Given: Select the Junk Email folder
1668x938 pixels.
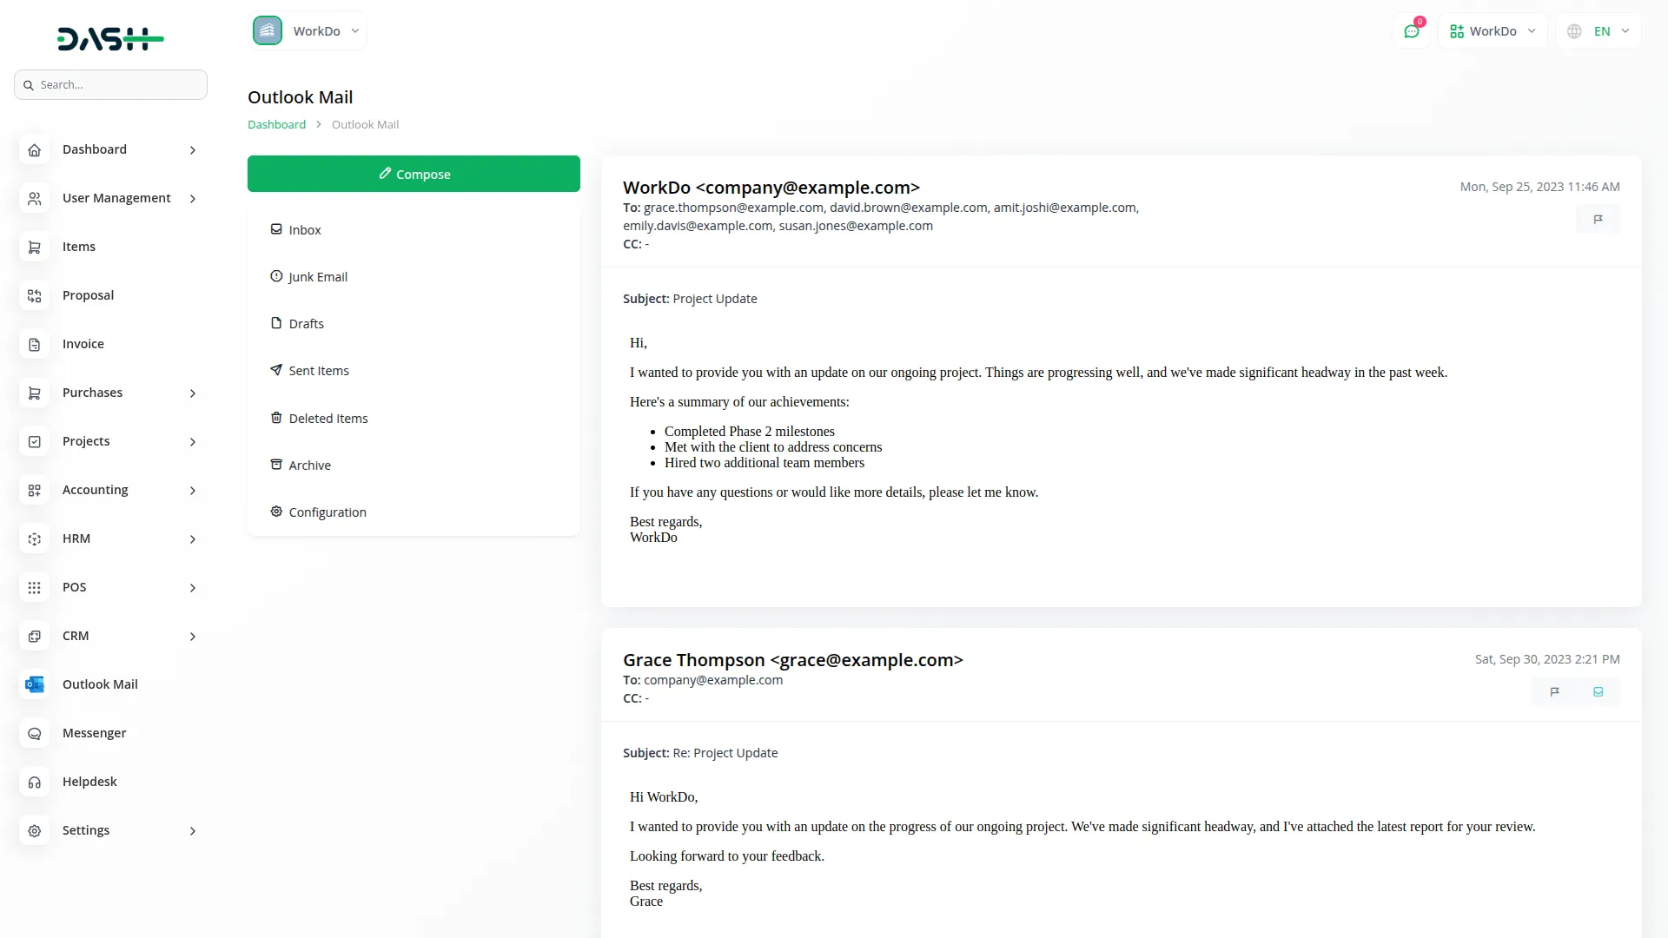Looking at the screenshot, I should (319, 276).
